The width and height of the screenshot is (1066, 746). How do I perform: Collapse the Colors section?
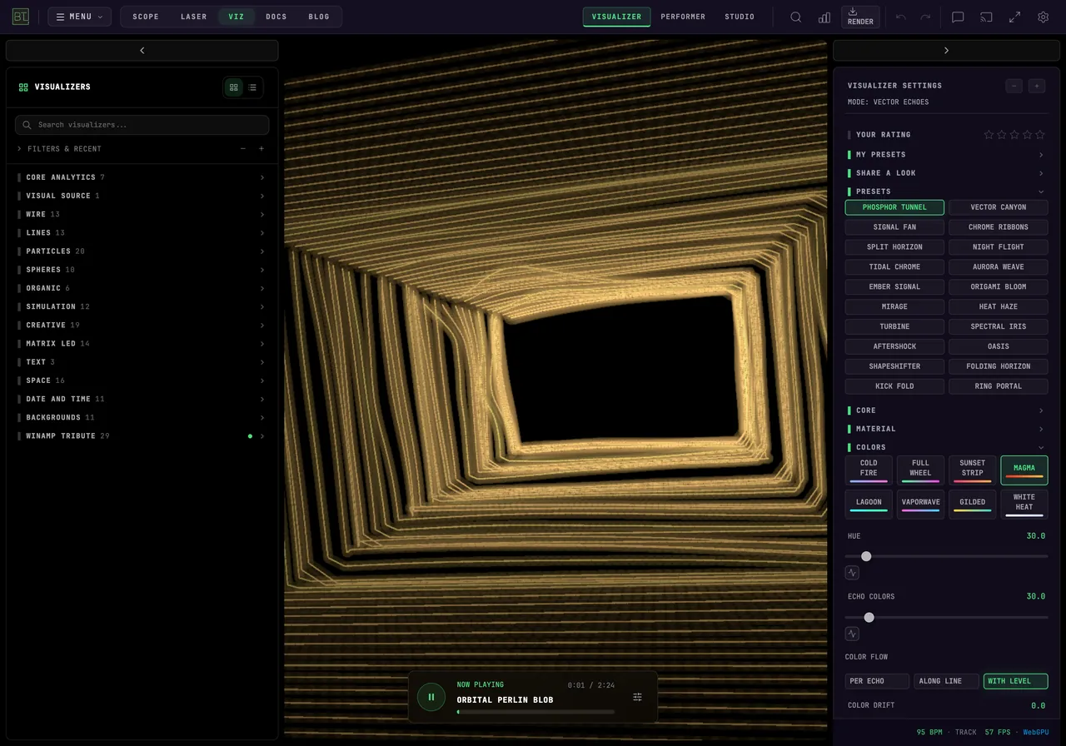click(947, 447)
